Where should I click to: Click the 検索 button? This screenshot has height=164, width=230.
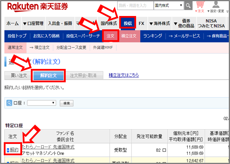67,103
